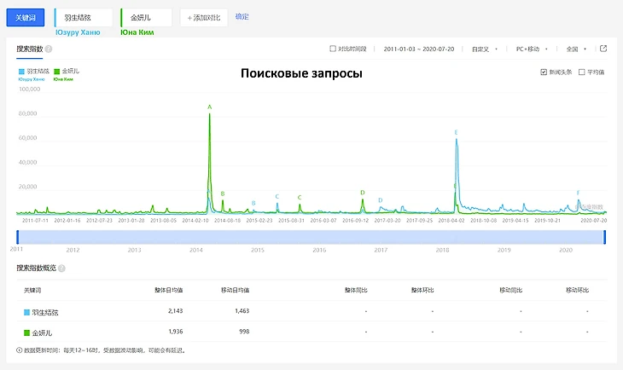Toggle the 平均值 checkbox
The height and width of the screenshot is (370, 623).
click(x=581, y=72)
